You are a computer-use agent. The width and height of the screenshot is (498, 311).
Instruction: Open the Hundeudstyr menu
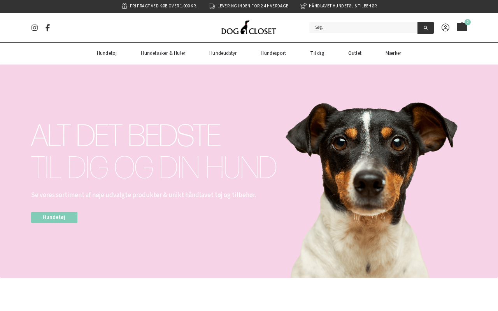click(223, 53)
